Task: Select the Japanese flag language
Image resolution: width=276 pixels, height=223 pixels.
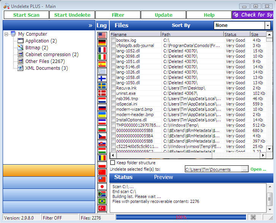Action: pyautogui.click(x=102, y=187)
